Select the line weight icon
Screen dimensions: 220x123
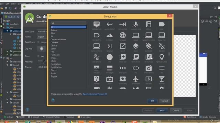point(110,68)
